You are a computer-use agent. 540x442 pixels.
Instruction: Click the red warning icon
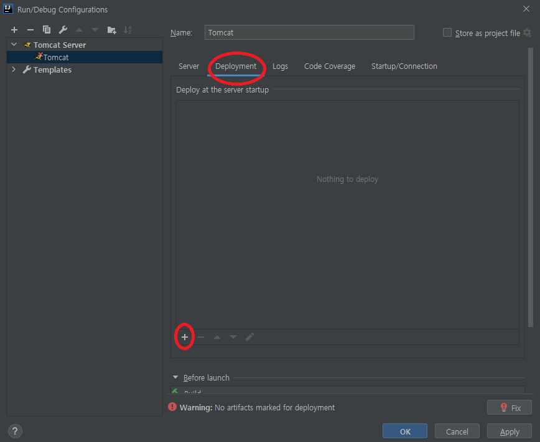coord(172,407)
